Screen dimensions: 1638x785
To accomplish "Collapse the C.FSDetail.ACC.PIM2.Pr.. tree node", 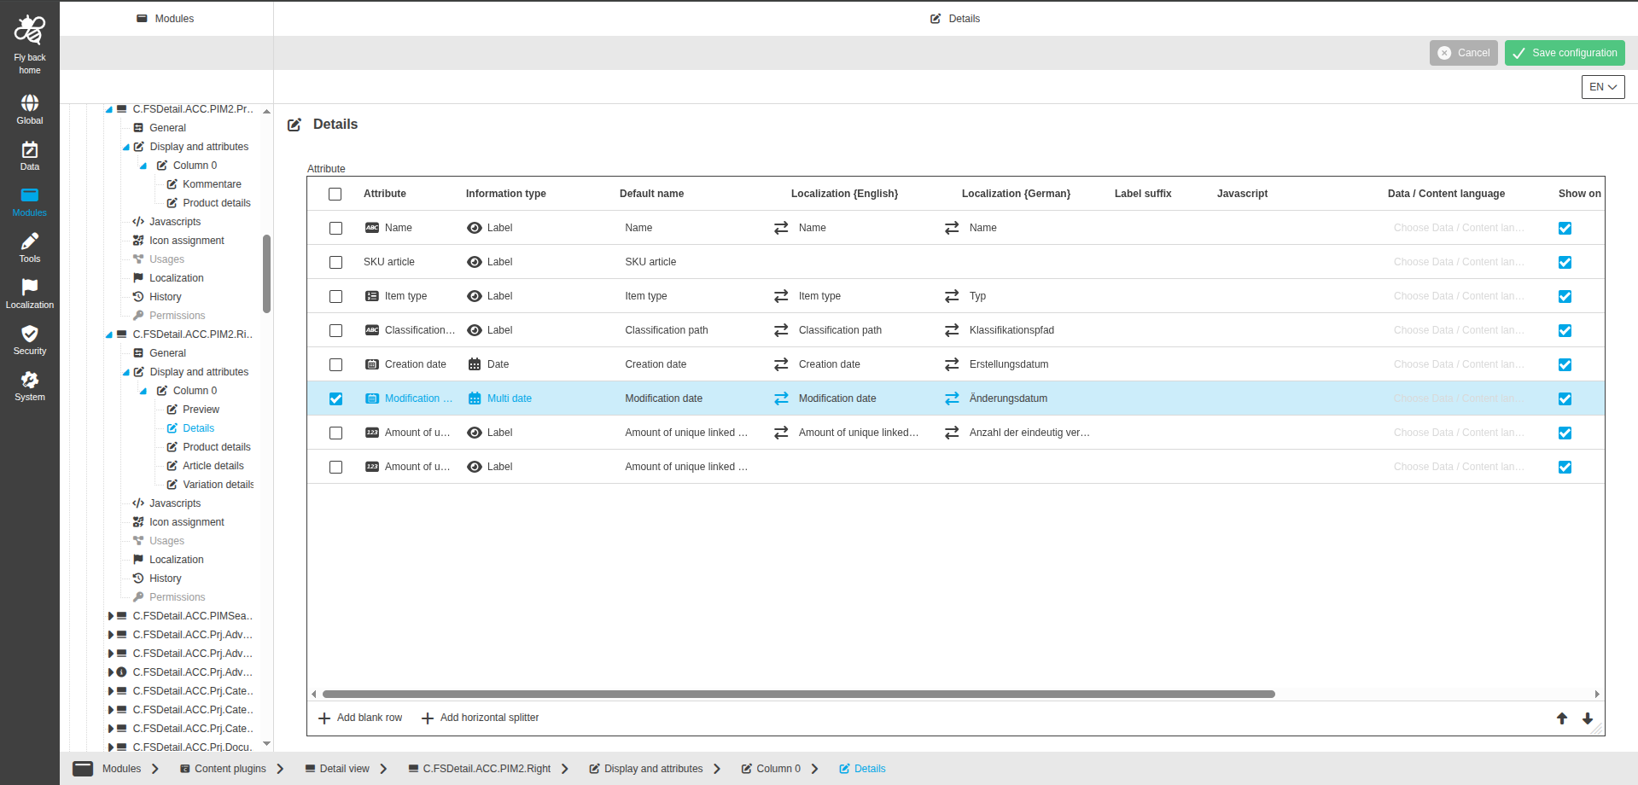I will 109,109.
